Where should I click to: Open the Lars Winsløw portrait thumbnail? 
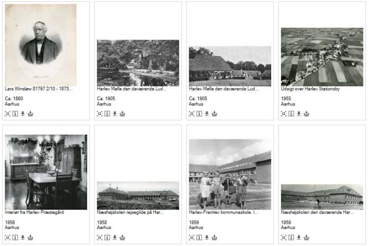41,45
